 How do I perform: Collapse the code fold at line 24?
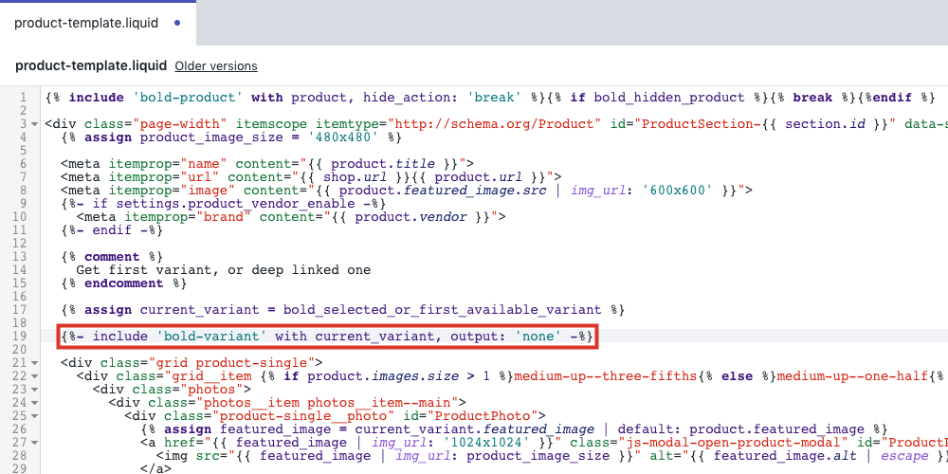[x=34, y=403]
